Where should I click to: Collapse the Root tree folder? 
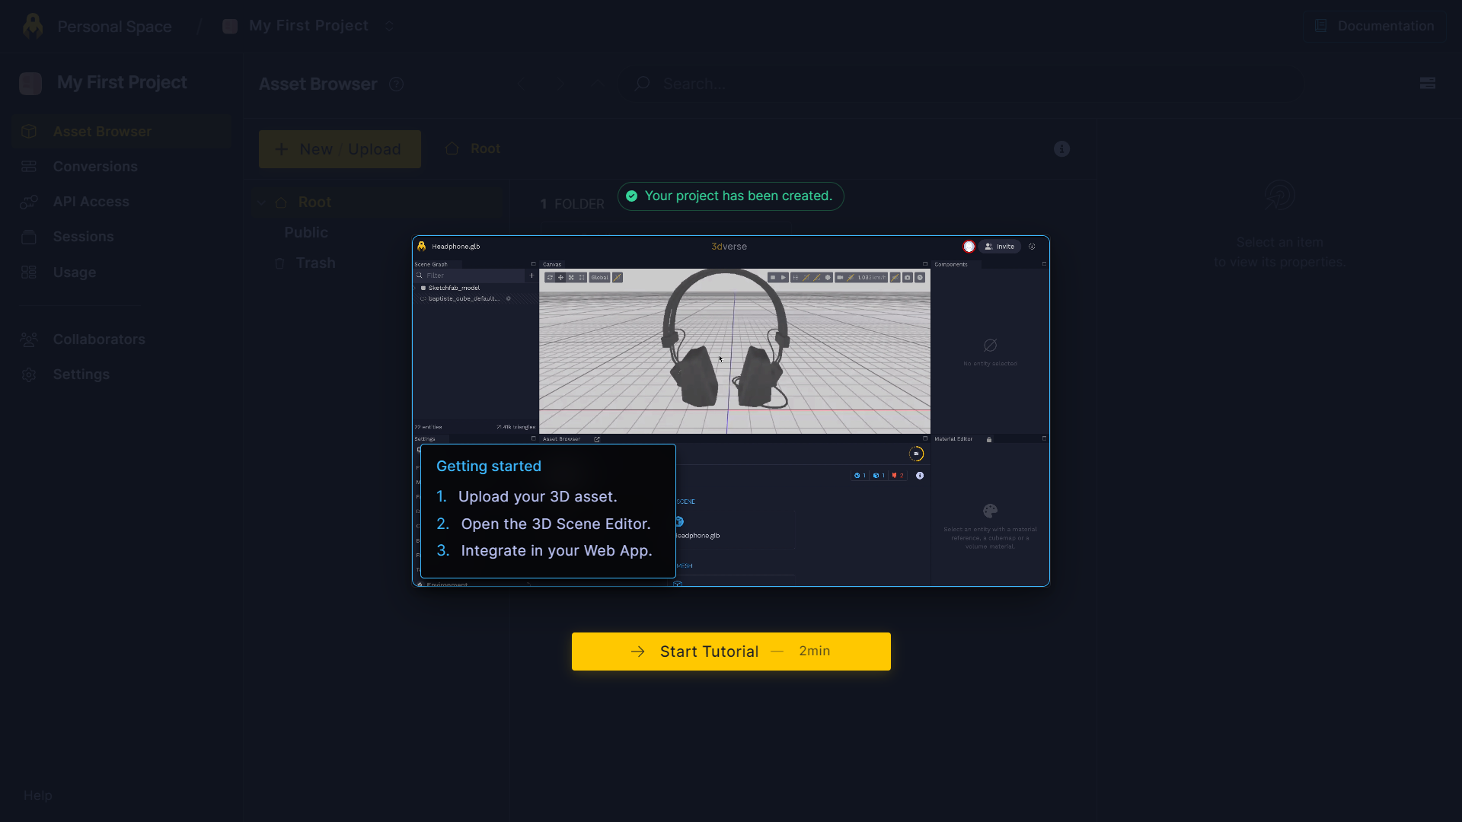261,202
